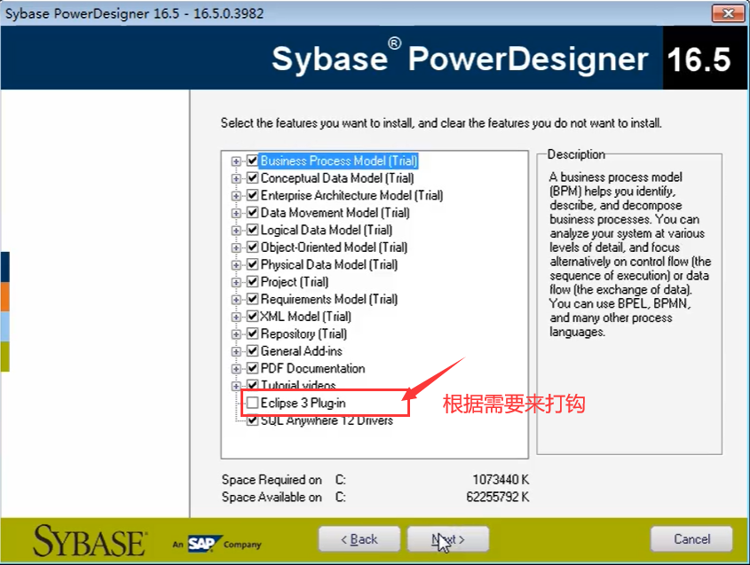Uncheck PDF Documentation checkbox
This screenshot has height=565, width=750.
[x=253, y=368]
